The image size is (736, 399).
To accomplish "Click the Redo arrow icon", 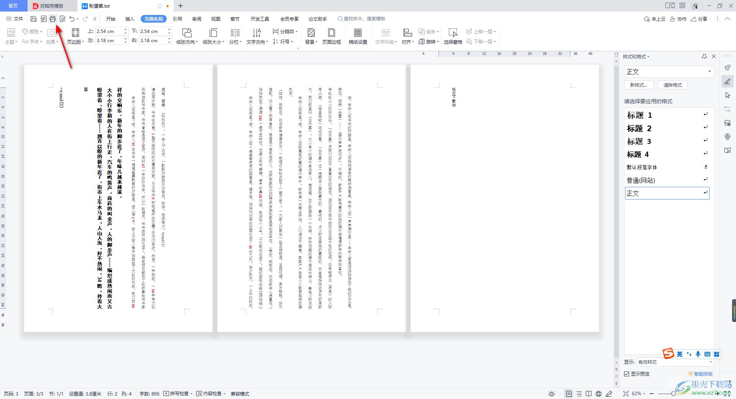I will pos(85,19).
